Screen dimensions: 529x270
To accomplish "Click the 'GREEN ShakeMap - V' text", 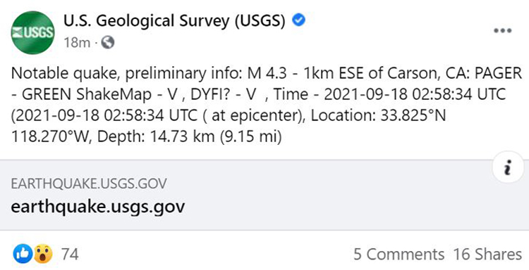I will (x=100, y=94).
